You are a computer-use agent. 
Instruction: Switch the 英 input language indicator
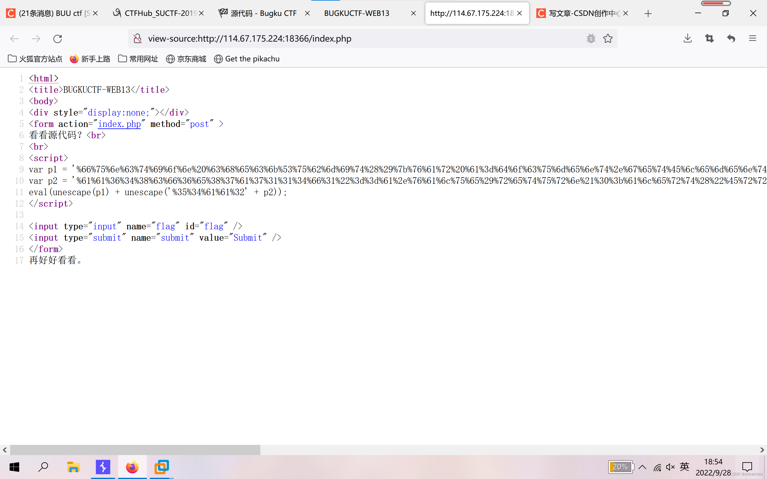tap(684, 466)
